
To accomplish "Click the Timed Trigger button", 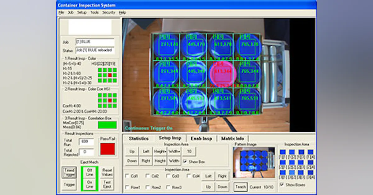I will (69, 172).
